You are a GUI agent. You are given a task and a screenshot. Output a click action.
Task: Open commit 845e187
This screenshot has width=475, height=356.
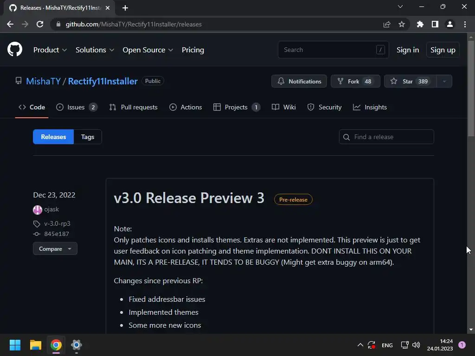57,234
